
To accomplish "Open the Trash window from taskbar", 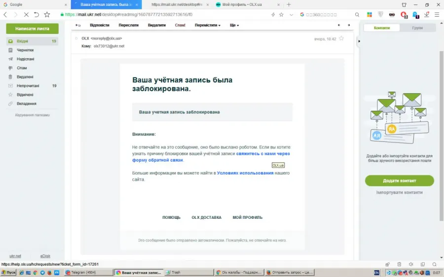I will [x=189, y=273].
